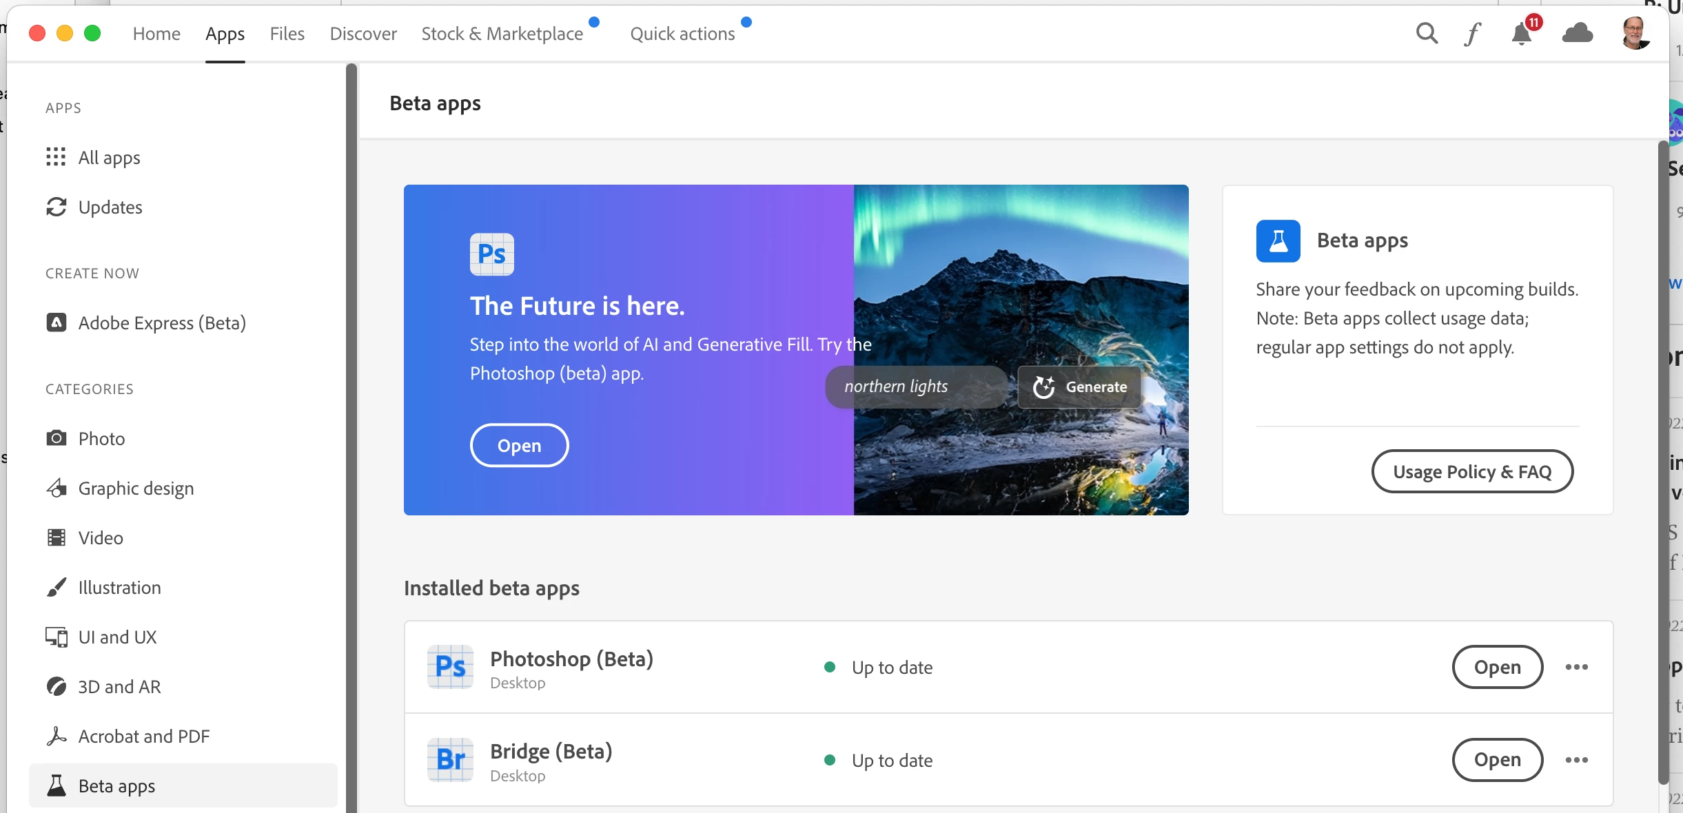Screen dimensions: 1683x813
Task: Open more options for Photoshop (Beta)
Action: pos(1576,667)
